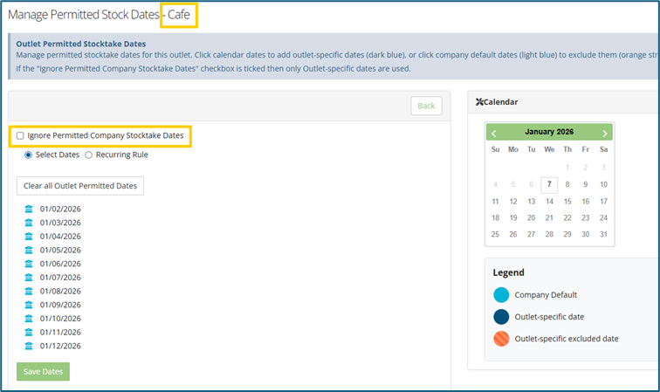The image size is (660, 392).
Task: Click the Outlet Permitted Stocktake Dates heading
Action: tap(81, 44)
